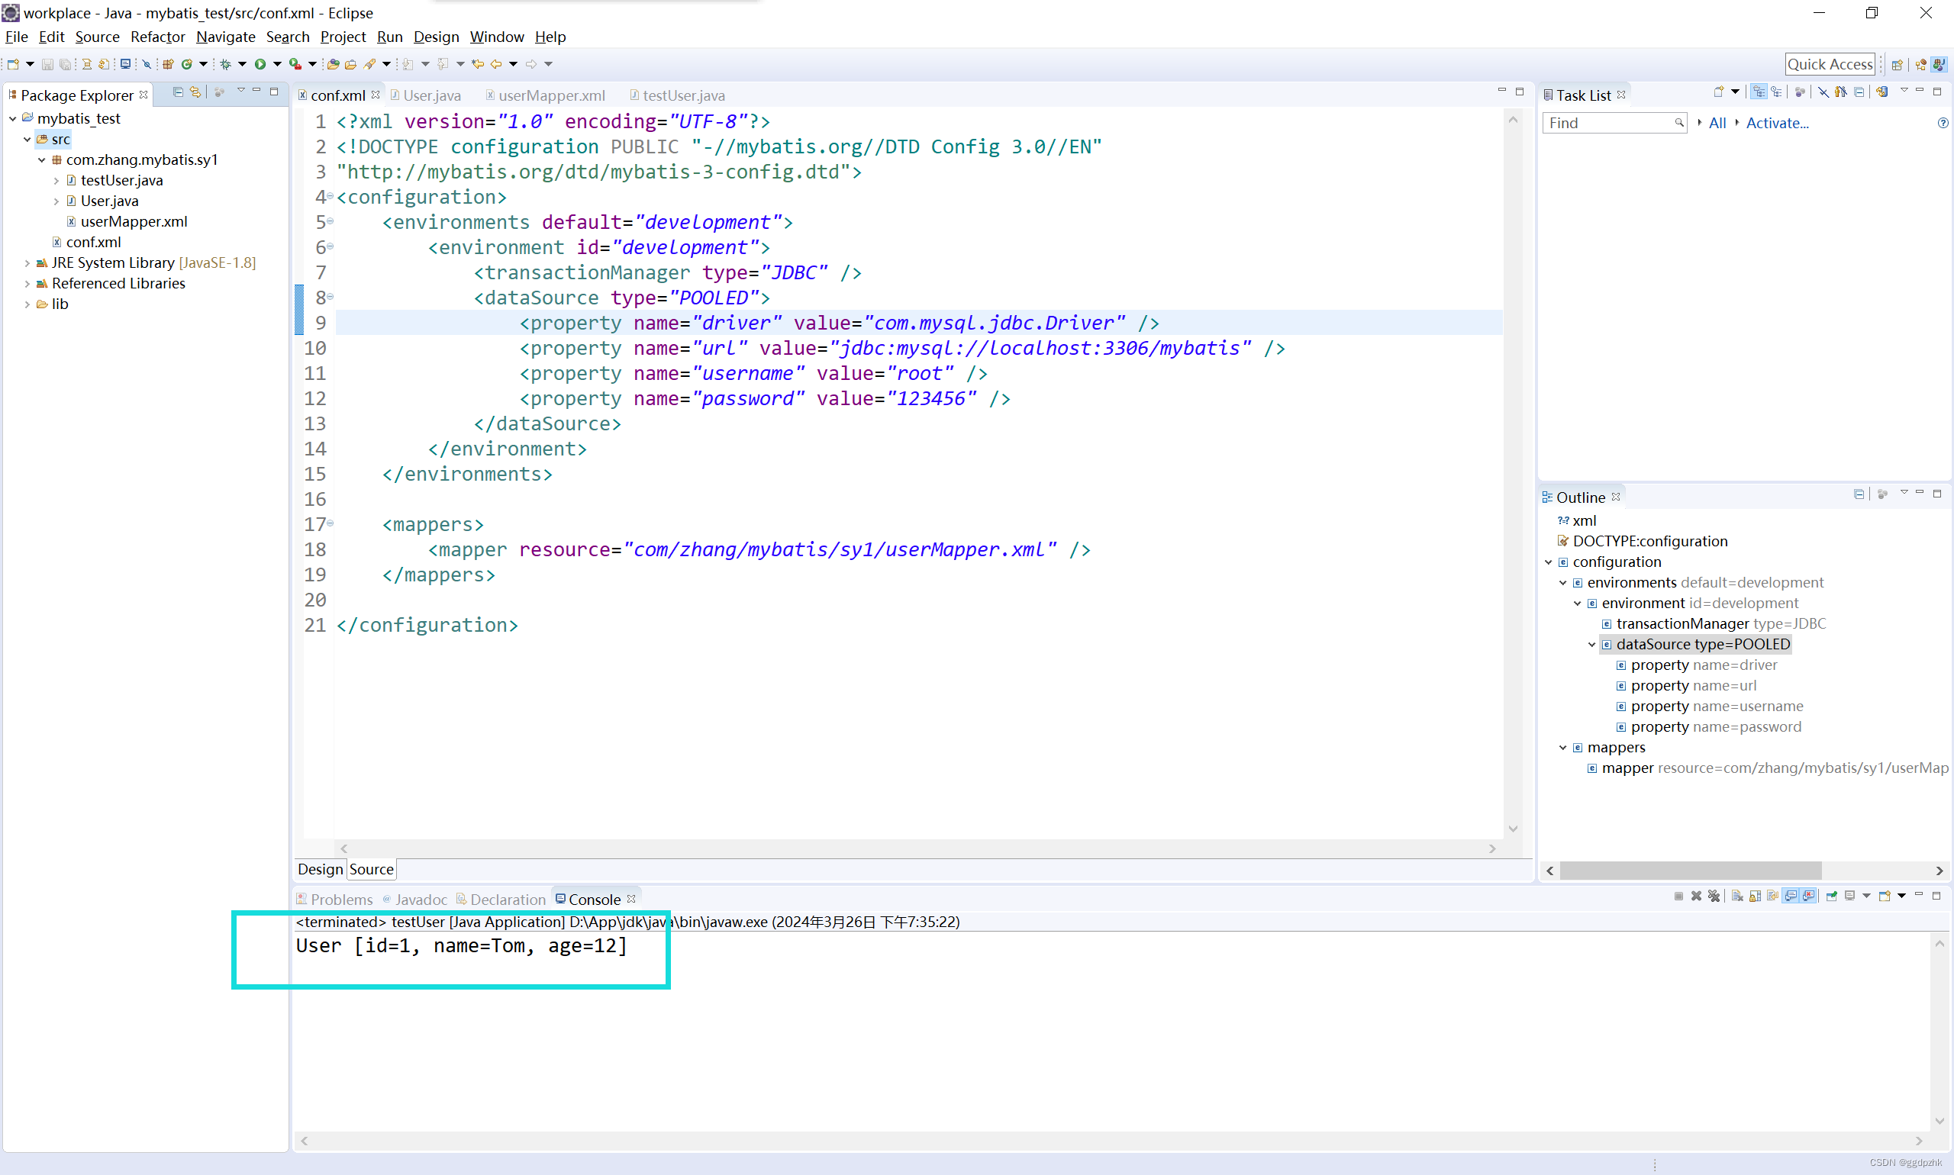Click Source tab at editor bottom
This screenshot has width=1954, height=1175.
[371, 869]
